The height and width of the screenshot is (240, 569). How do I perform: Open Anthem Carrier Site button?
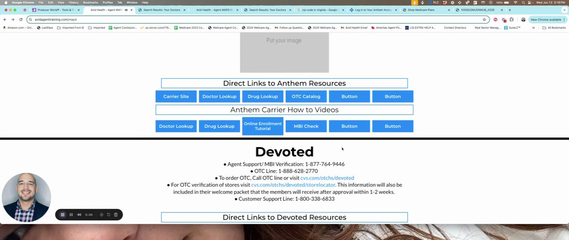click(x=176, y=96)
